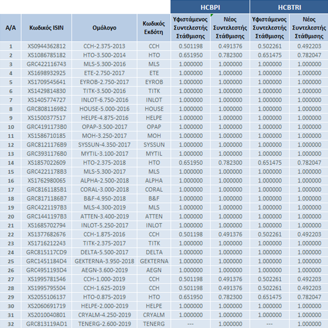Select issuer code cell OPAP
The width and height of the screenshot is (328, 328).
tap(154, 127)
